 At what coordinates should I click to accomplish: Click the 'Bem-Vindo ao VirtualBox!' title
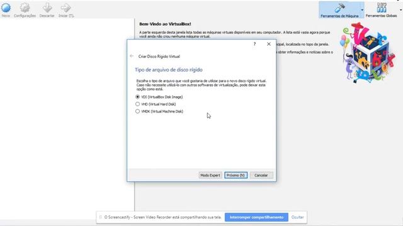point(165,24)
